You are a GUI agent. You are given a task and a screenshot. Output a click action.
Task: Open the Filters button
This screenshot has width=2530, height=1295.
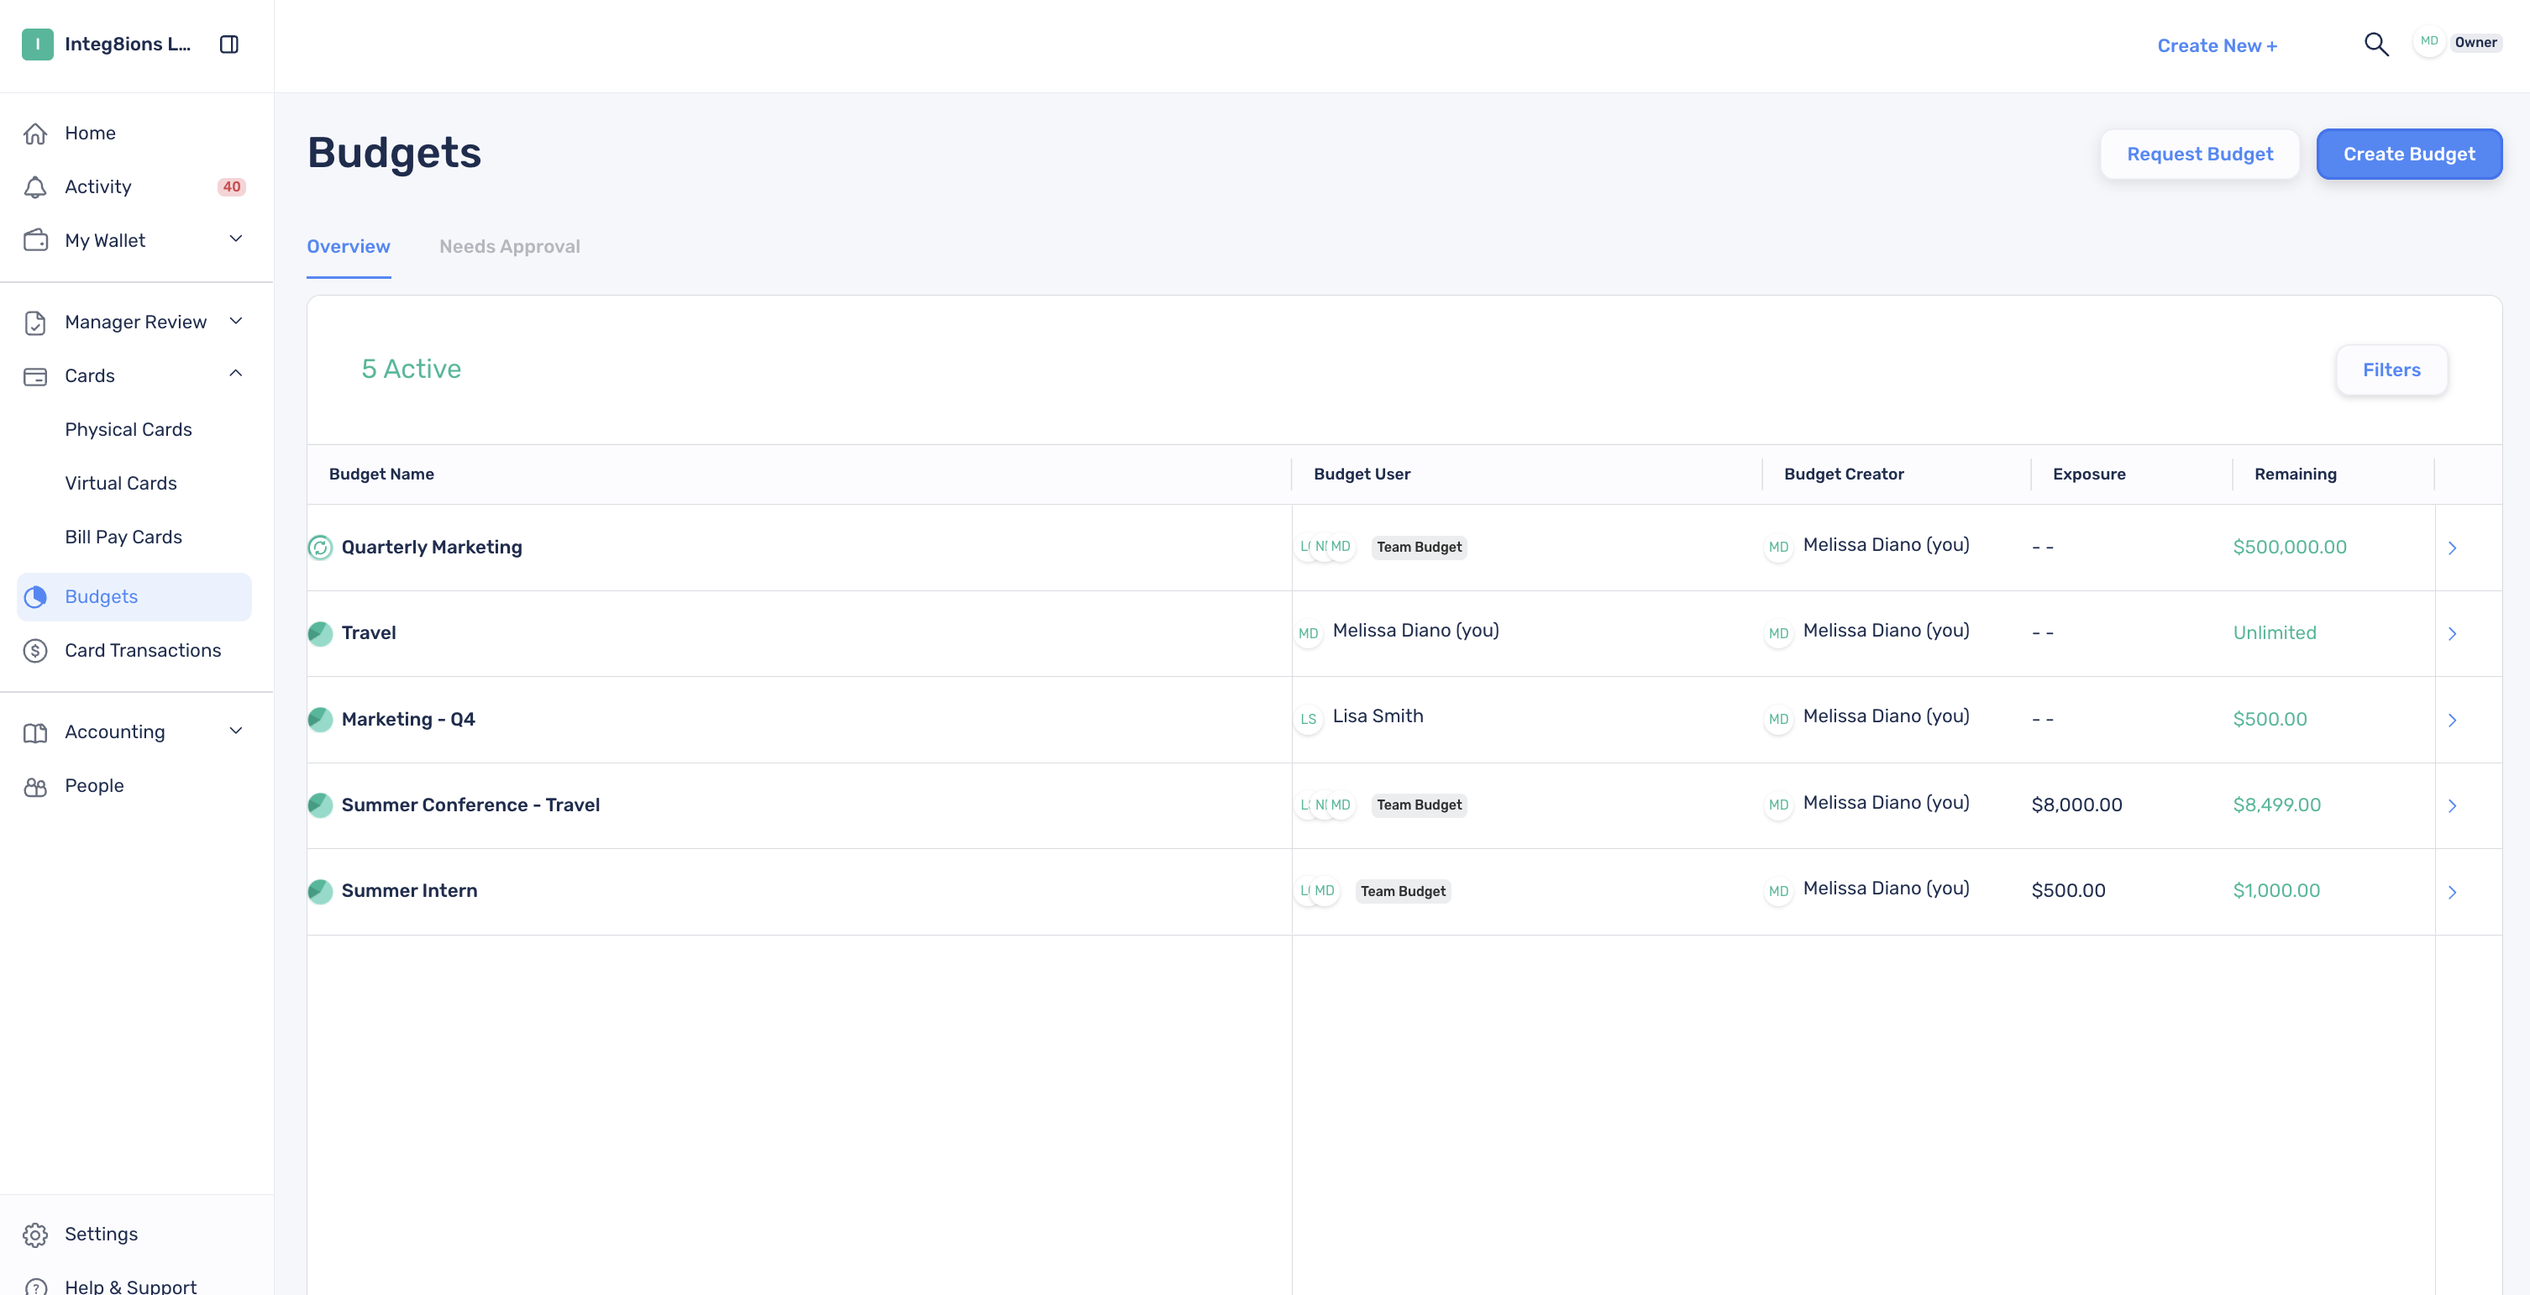click(x=2391, y=370)
